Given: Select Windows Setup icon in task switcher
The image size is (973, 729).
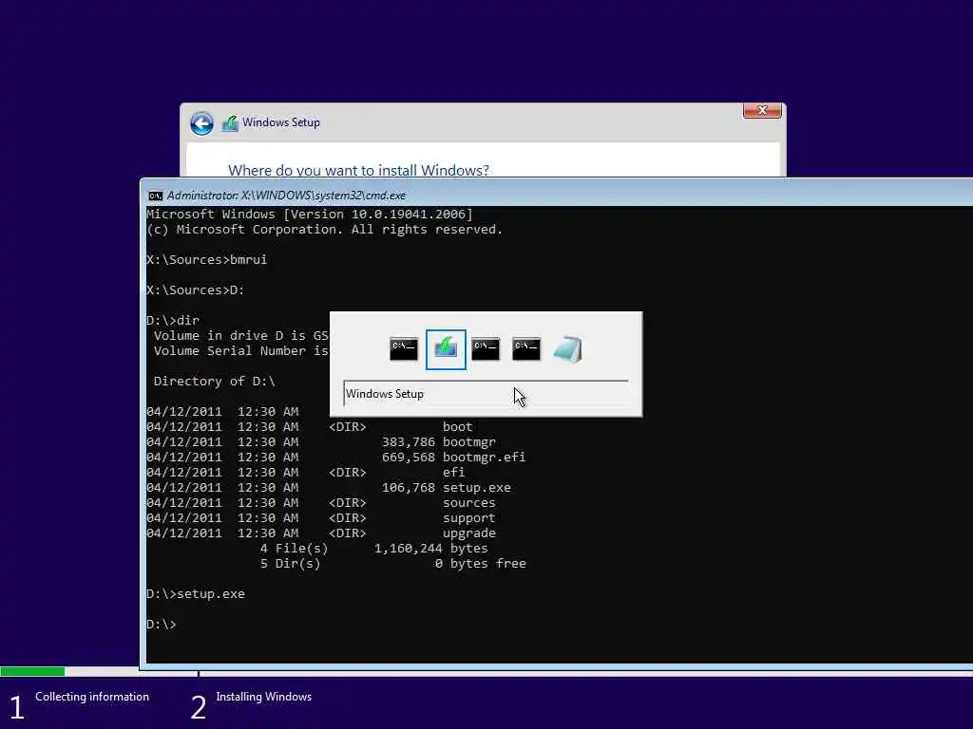Looking at the screenshot, I should pyautogui.click(x=446, y=349).
